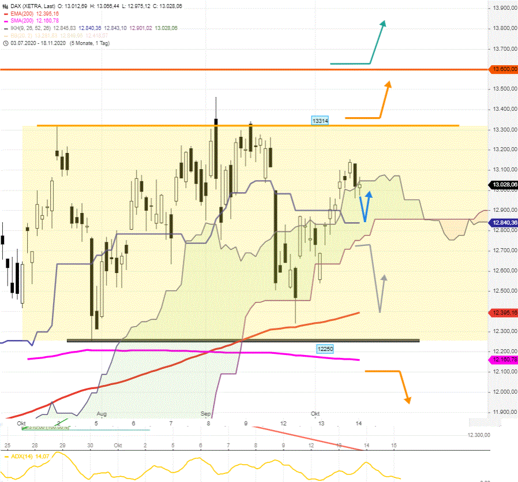Click the magenta SMA(200) legend line marker
Viewport: 518px width, 482px height.
[x=6, y=21]
